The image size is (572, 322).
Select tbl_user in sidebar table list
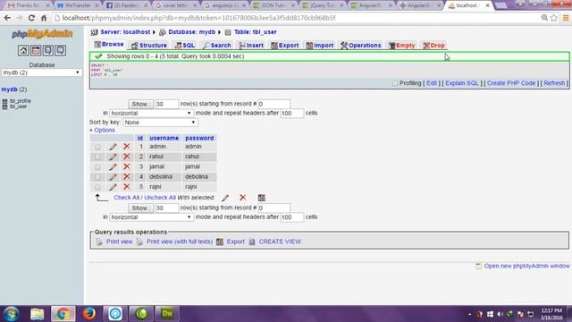[x=18, y=106]
